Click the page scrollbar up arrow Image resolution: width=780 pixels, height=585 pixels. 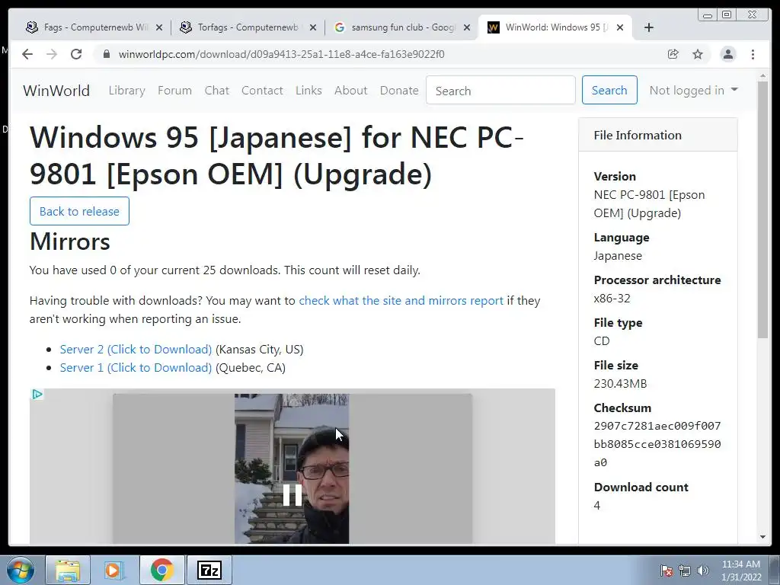tap(762, 76)
